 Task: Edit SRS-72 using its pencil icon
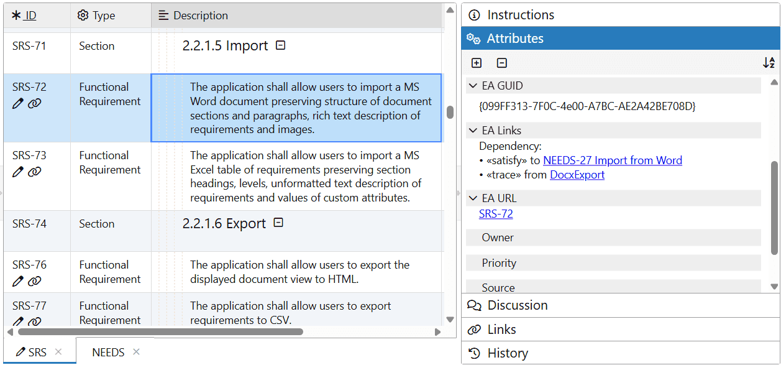click(x=17, y=103)
